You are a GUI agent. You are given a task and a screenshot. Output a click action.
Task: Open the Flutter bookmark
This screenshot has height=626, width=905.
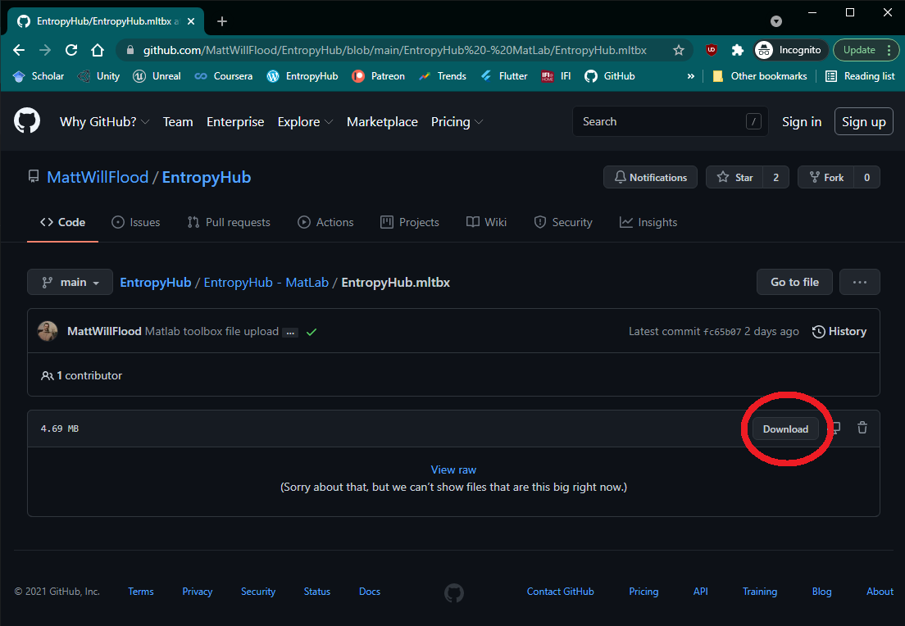(x=504, y=76)
